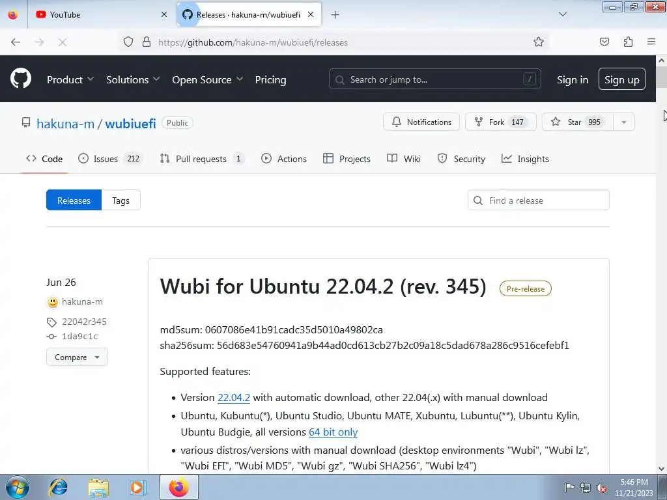667x500 pixels.
Task: Click network tray icon
Action: click(x=586, y=488)
